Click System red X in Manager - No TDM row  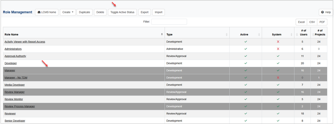point(278,78)
